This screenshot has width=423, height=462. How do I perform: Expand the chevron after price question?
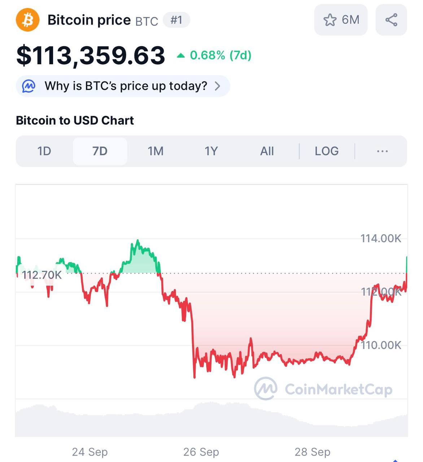(217, 86)
